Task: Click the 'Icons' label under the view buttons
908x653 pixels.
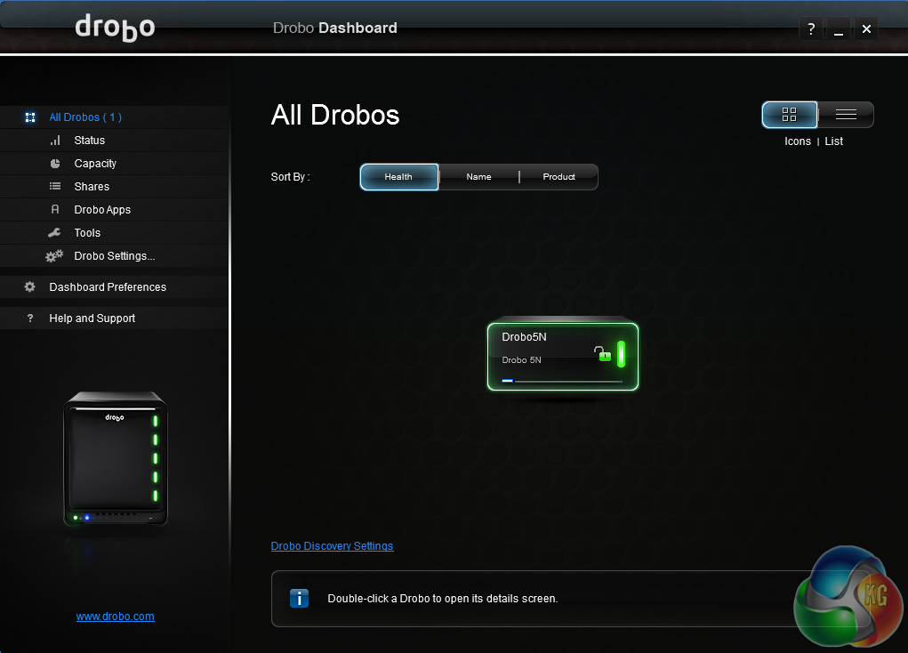Action: 798,141
